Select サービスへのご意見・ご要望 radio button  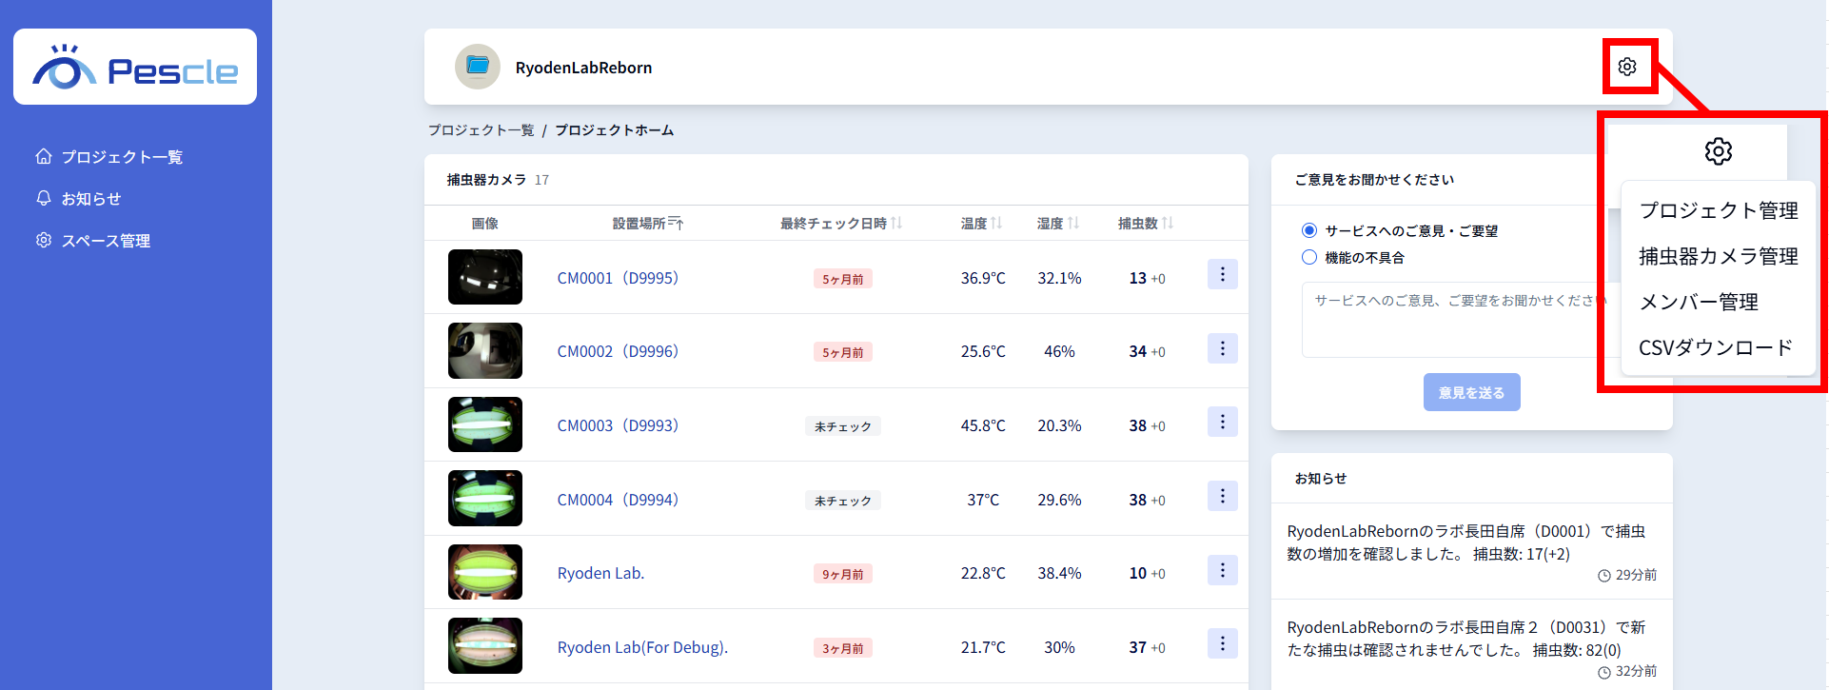pyautogui.click(x=1309, y=230)
